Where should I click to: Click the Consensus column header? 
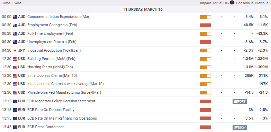click(245, 3)
